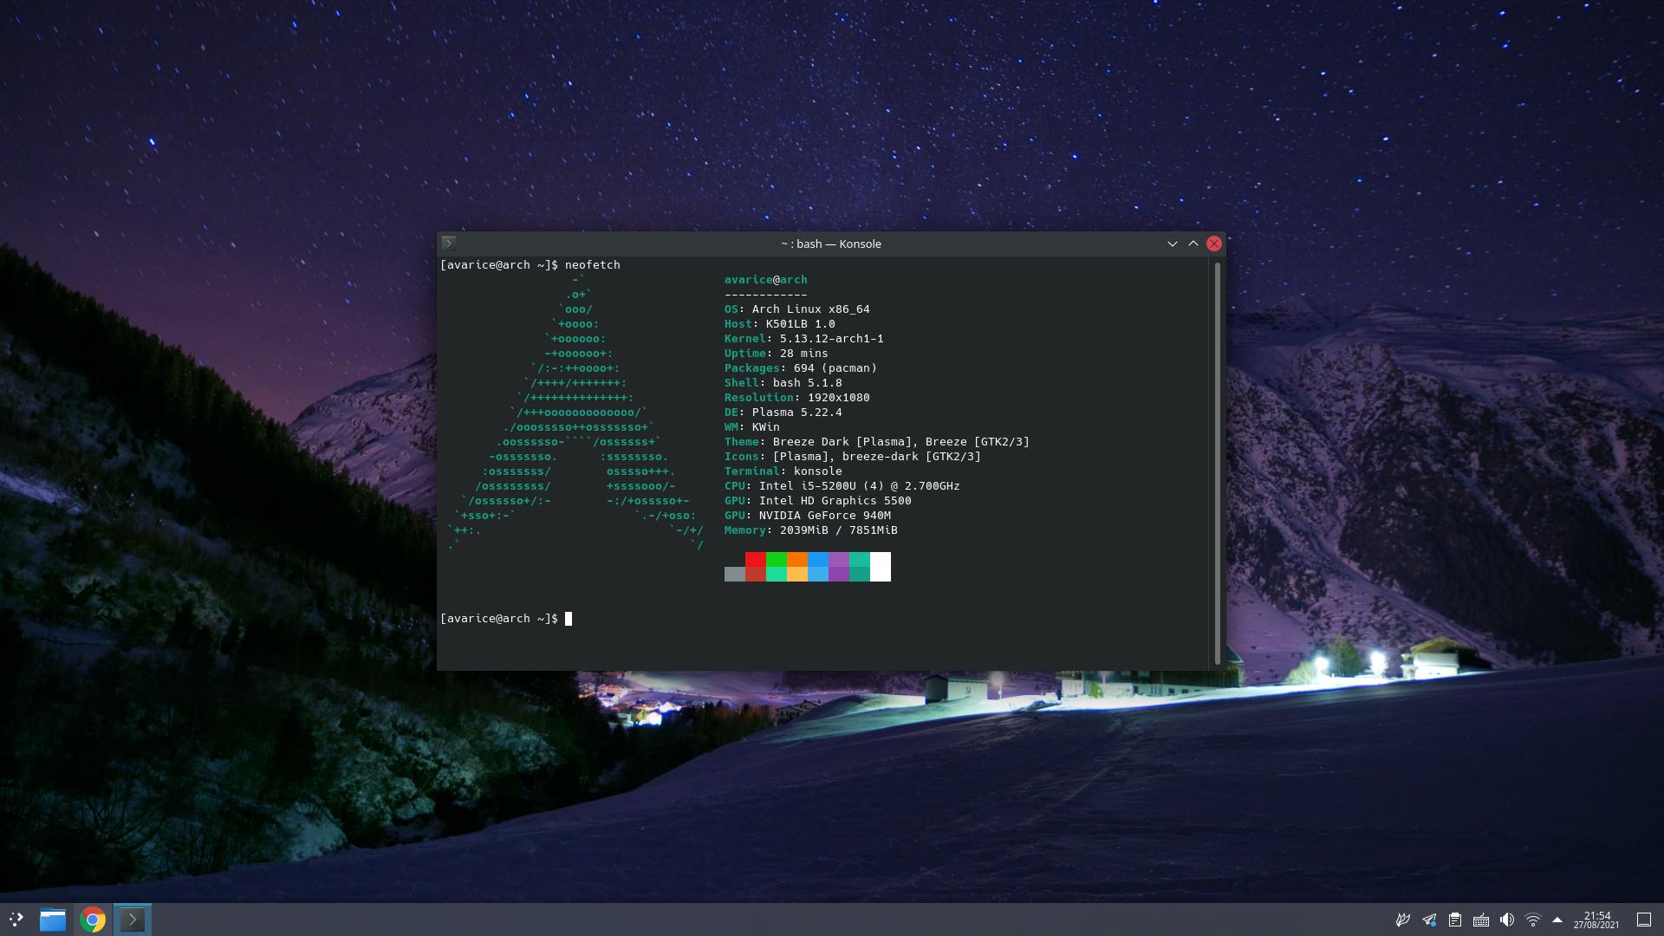Click the "Shell: bash 5.1.8" line
This screenshot has height=936, width=1664.
tap(783, 383)
